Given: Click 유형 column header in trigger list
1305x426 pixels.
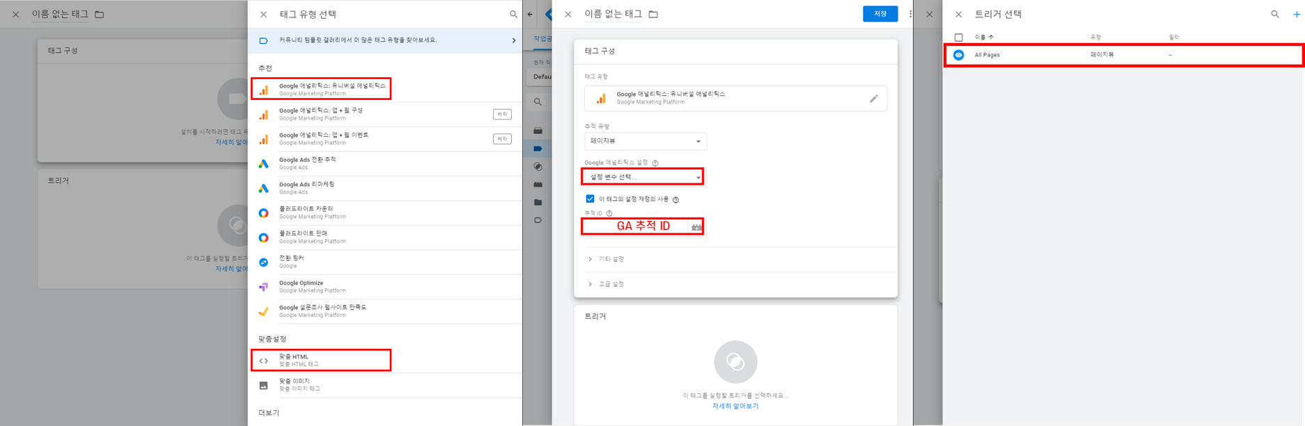Looking at the screenshot, I should pyautogui.click(x=1095, y=37).
